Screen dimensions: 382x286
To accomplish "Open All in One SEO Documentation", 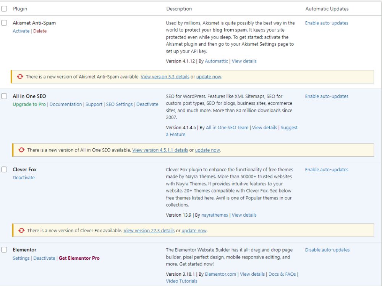I will [x=66, y=104].
